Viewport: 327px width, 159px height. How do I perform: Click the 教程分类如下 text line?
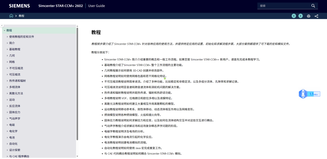coord(100,52)
